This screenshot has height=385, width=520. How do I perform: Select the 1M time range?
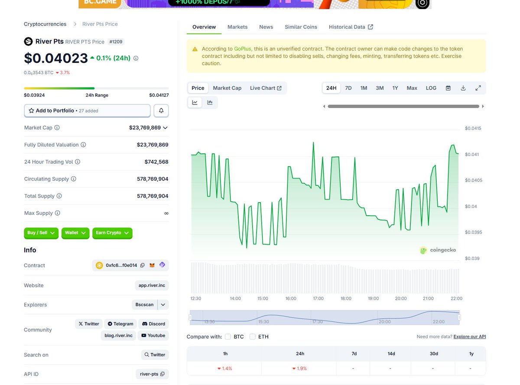point(364,88)
